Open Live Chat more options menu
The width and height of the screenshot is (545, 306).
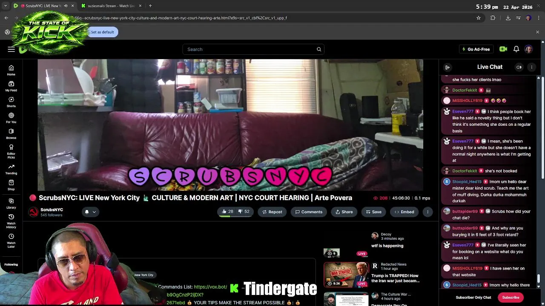(531, 67)
